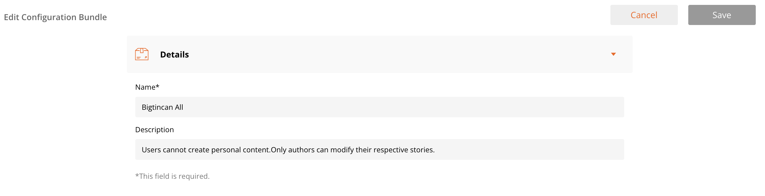The image size is (765, 196).
Task: Cancel editing the configuration bundle
Action: (644, 15)
